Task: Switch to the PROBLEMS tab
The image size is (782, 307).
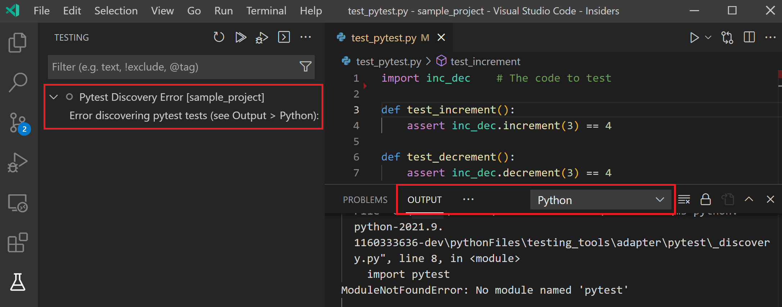Action: click(x=365, y=200)
